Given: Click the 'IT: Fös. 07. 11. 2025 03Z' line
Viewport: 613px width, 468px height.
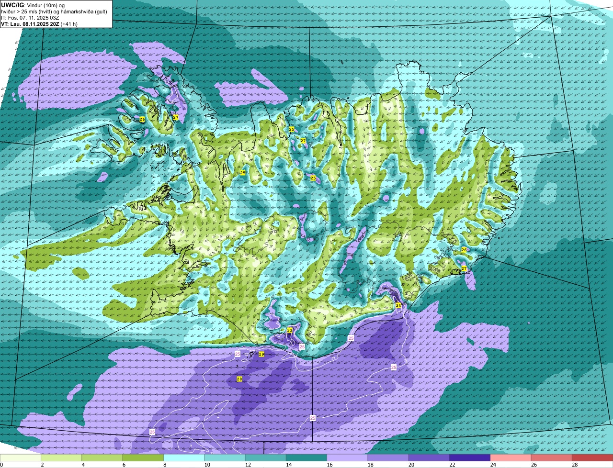Looking at the screenshot, I should tap(29, 17).
